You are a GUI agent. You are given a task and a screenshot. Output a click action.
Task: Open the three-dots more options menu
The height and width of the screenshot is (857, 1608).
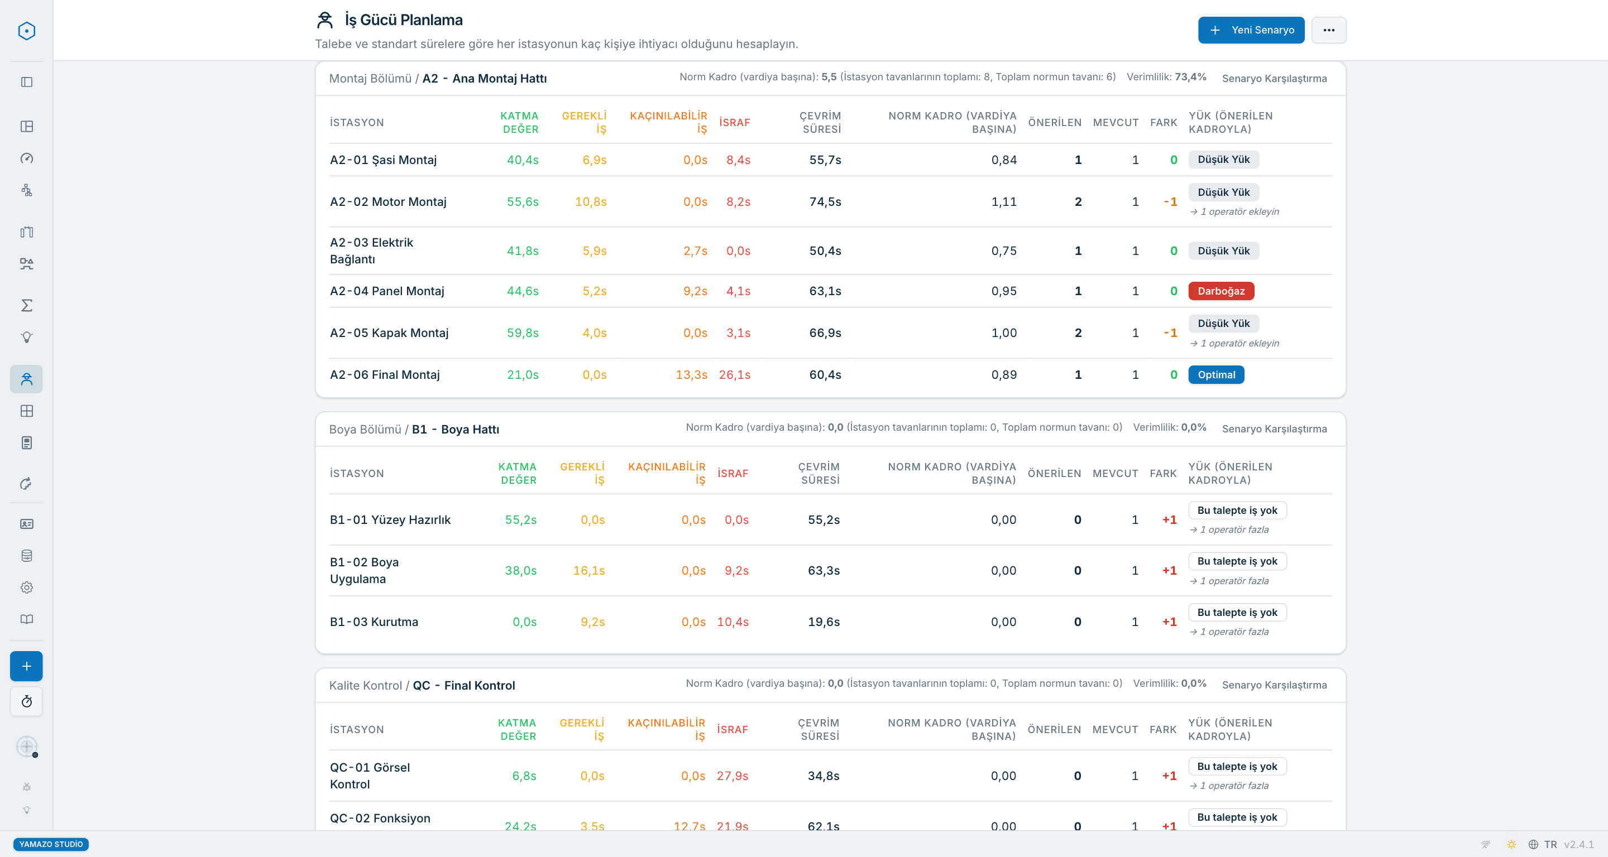(x=1328, y=30)
